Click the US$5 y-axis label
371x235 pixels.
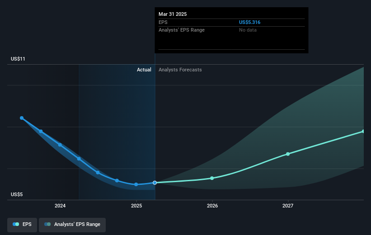tap(17, 194)
